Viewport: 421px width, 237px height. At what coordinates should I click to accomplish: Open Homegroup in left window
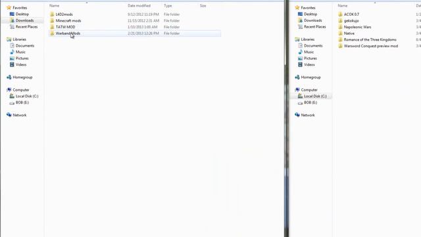point(22,77)
